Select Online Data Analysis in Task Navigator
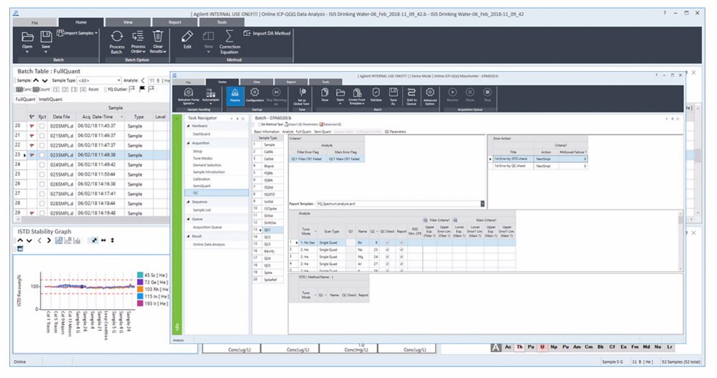 [209, 245]
